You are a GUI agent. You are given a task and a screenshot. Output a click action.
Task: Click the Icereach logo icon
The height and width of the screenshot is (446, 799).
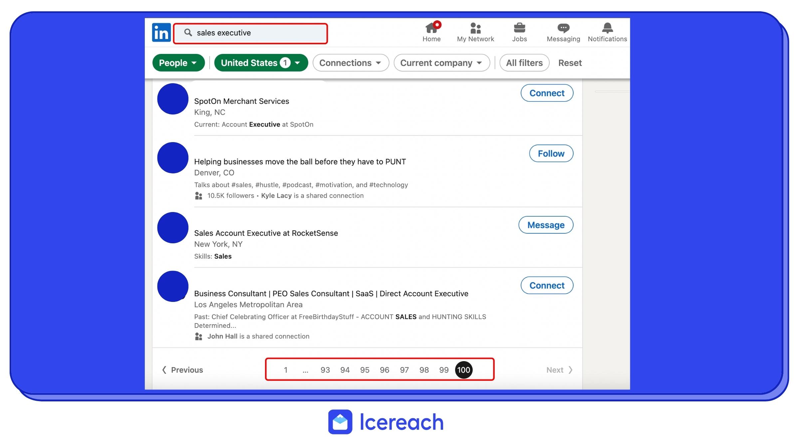pyautogui.click(x=340, y=422)
